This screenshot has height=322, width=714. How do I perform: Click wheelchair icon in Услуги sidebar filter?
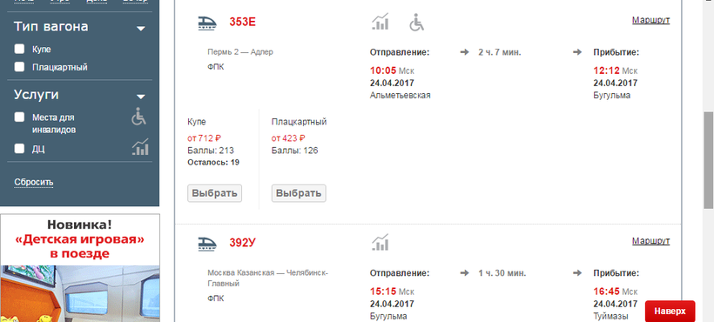[x=139, y=117]
